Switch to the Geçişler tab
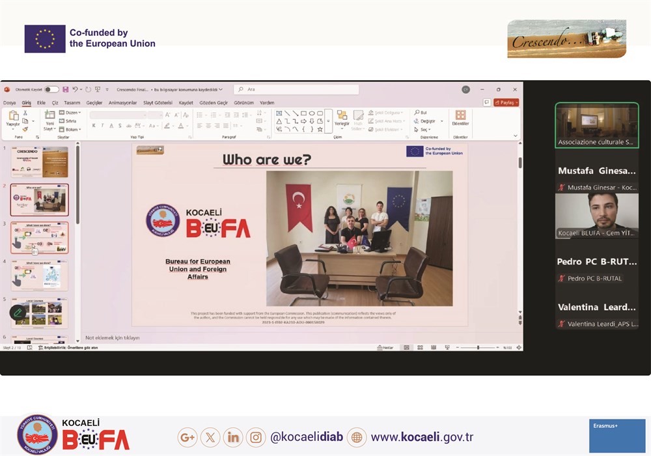The width and height of the screenshot is (651, 456). click(x=94, y=102)
